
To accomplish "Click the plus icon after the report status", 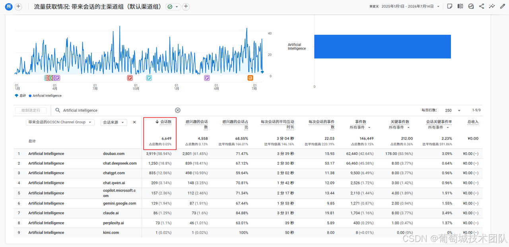I will tap(186, 7).
